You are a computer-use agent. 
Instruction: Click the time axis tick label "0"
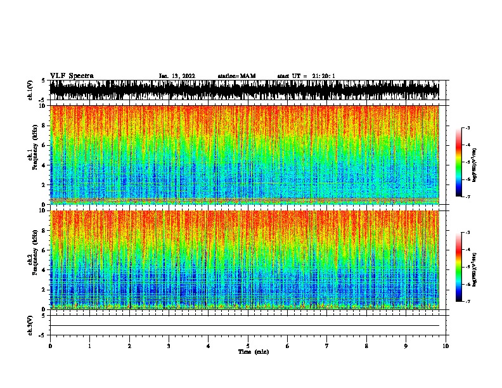50,346
